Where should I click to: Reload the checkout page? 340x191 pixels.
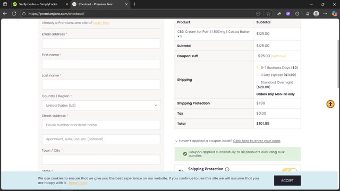point(14,14)
